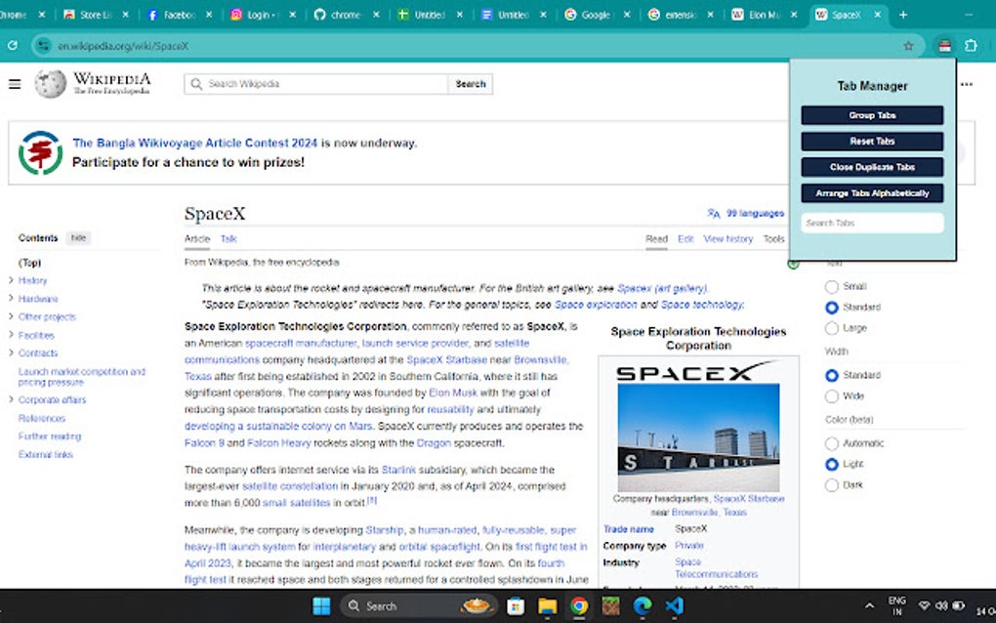Viewport: 996px width, 623px height.
Task: Open the Wikipedia main hamburger menu
Action: click(14, 83)
